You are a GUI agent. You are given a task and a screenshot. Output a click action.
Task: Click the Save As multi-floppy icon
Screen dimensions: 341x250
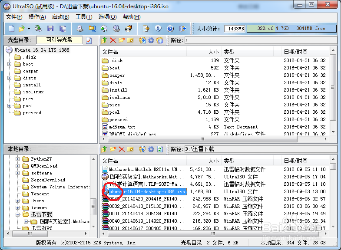[x=63, y=29]
